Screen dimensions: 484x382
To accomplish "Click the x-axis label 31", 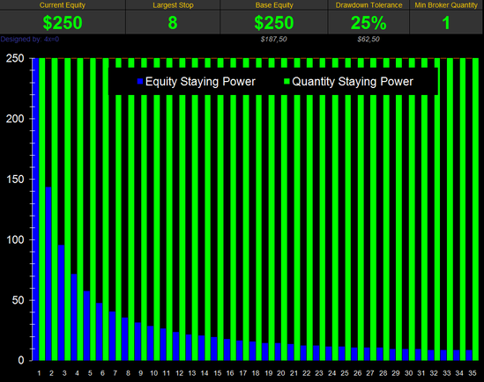I will [421, 373].
